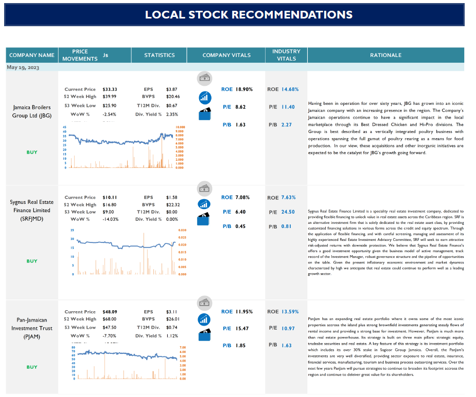Click Sygnus industry ROE 7.63%
Image resolution: width=476 pixels, height=397 pixels.
288,197
